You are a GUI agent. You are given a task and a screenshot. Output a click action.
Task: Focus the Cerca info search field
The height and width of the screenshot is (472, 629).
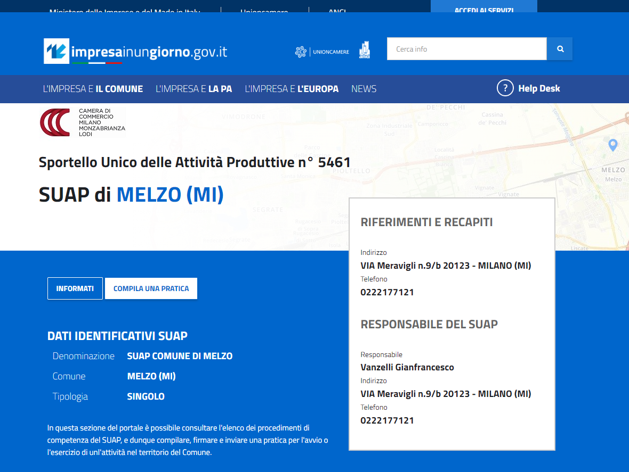click(x=466, y=49)
